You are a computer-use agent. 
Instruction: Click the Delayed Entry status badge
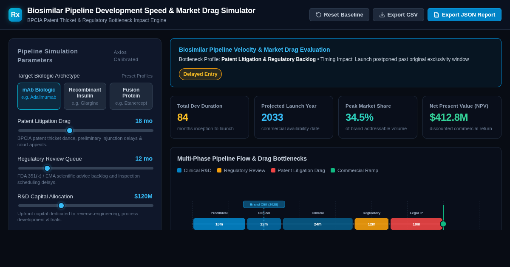coord(200,74)
